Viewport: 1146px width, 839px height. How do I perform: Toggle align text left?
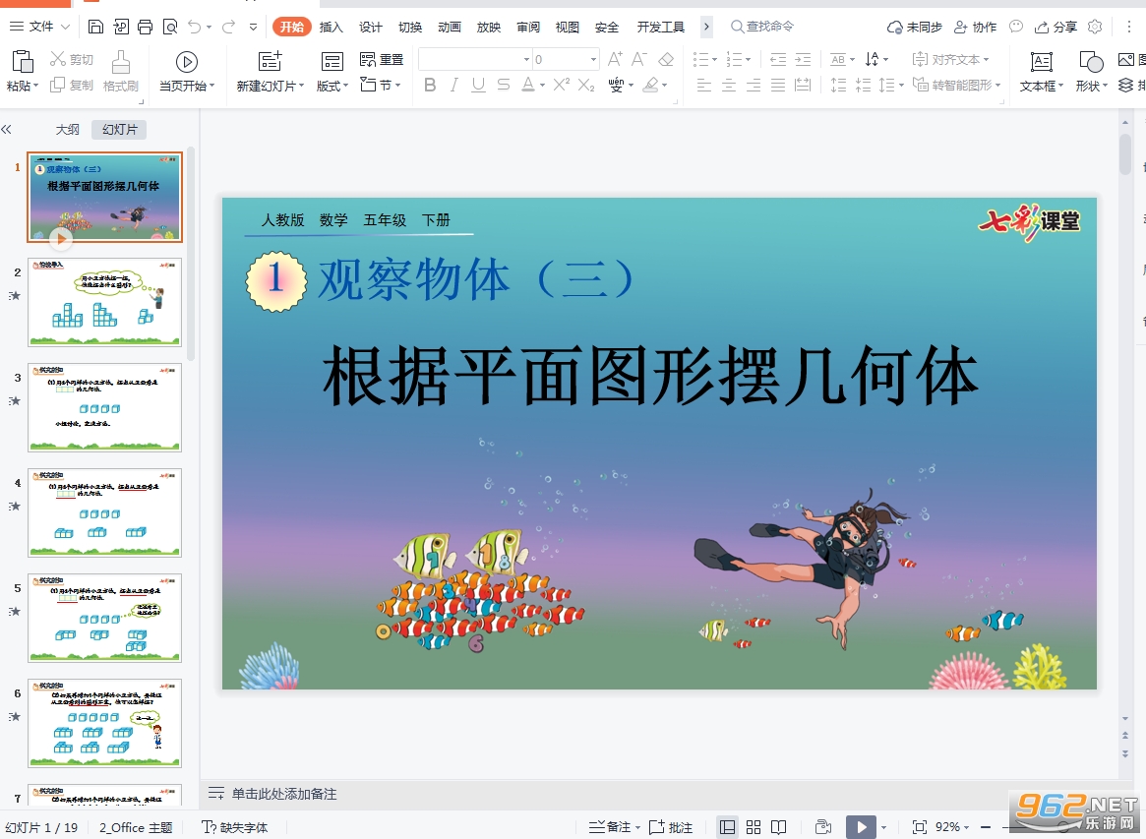click(703, 85)
